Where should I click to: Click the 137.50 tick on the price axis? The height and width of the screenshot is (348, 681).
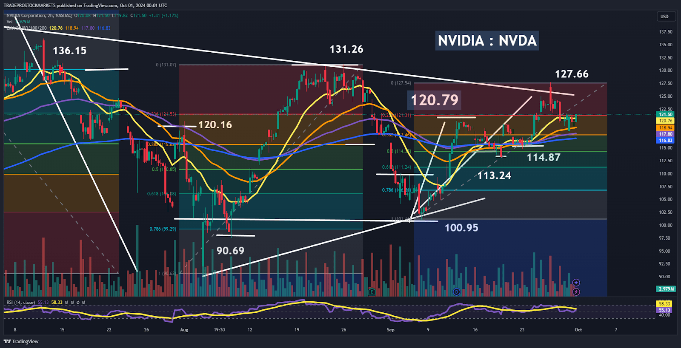point(666,32)
